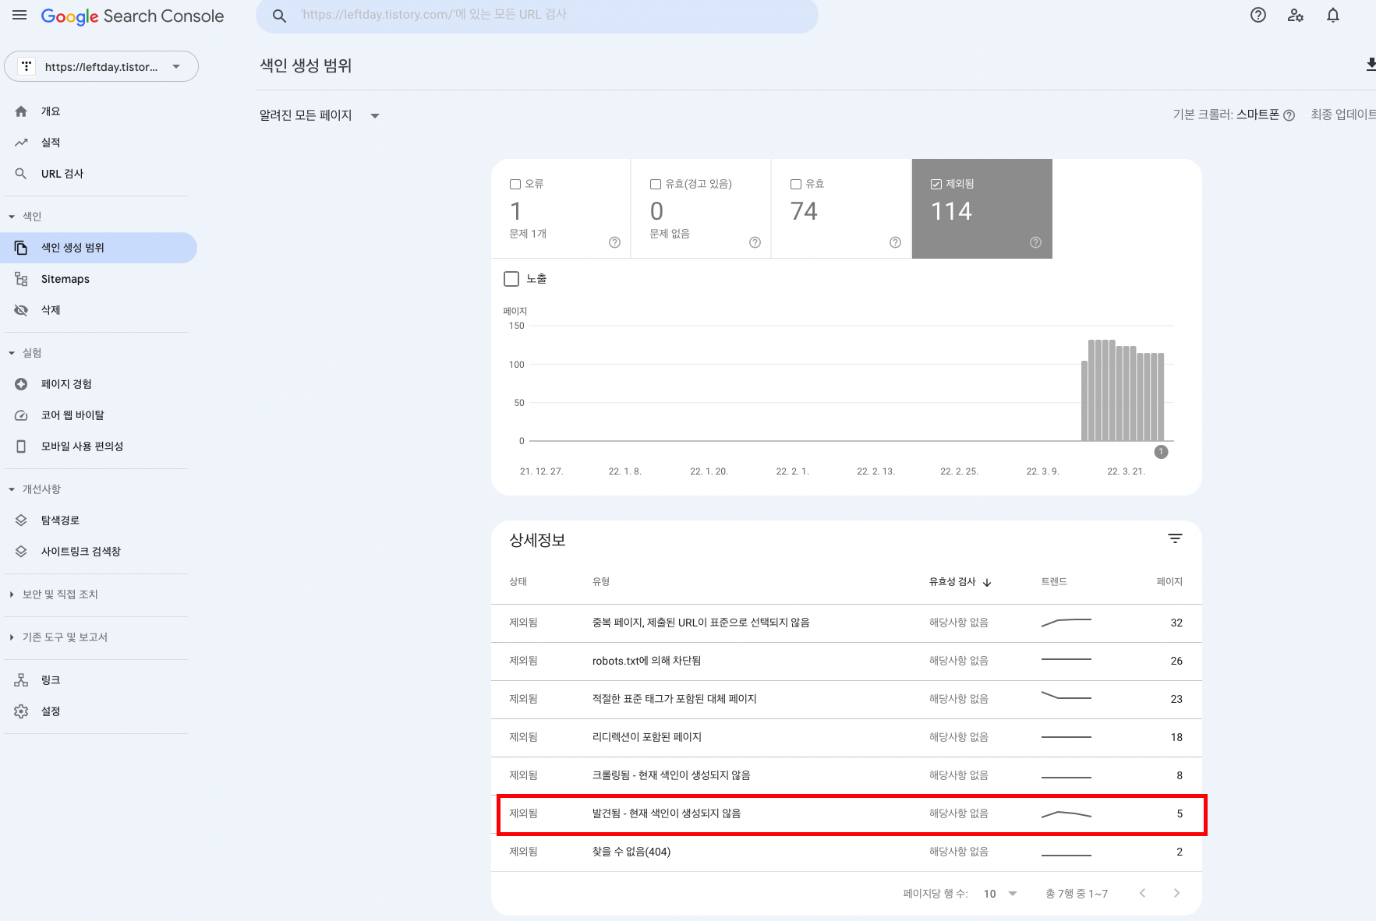Open 발견됨 - 현재 색인이 생성되지 않음 row
This screenshot has height=921, width=1376.
pyautogui.click(x=846, y=814)
